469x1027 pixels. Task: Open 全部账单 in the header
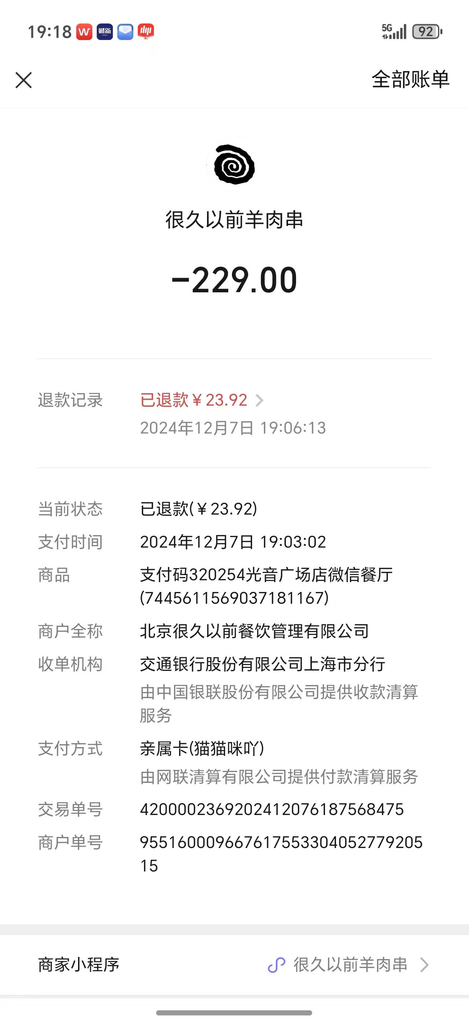pos(410,79)
